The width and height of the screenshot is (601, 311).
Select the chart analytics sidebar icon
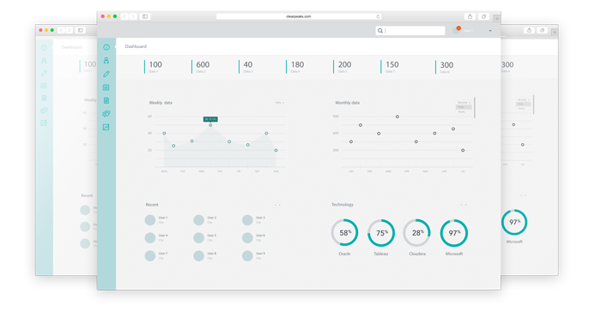coord(106,127)
